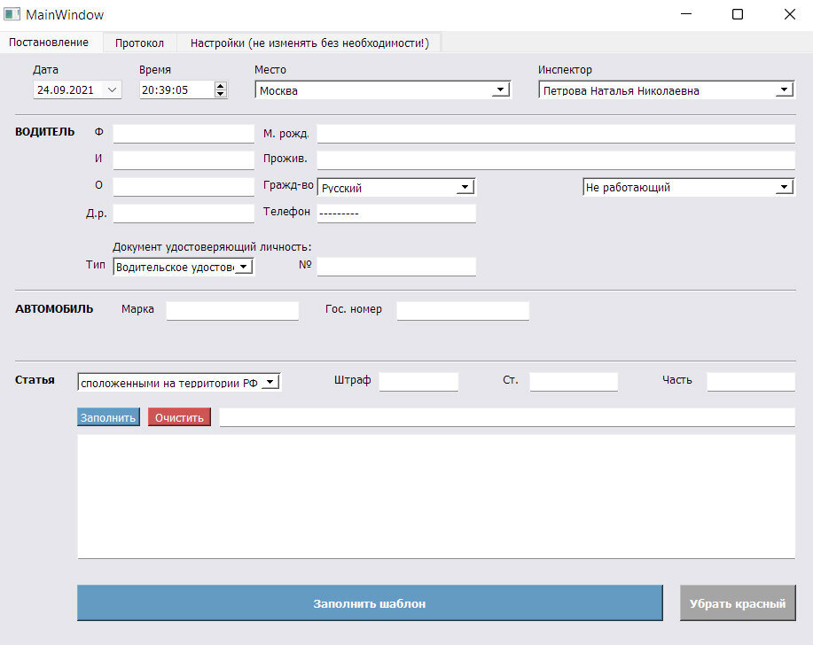This screenshot has width=813, height=645.
Task: Focus the car Марка field
Action: (232, 311)
